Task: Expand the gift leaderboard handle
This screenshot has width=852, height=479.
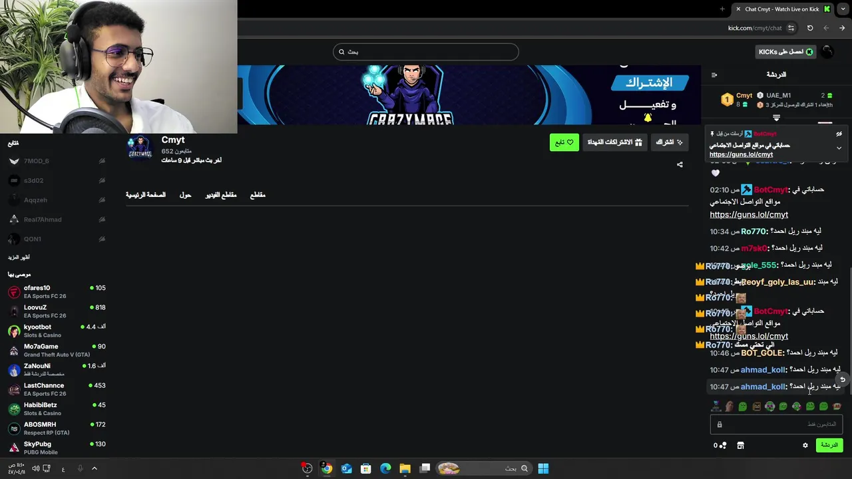Action: pyautogui.click(x=776, y=118)
